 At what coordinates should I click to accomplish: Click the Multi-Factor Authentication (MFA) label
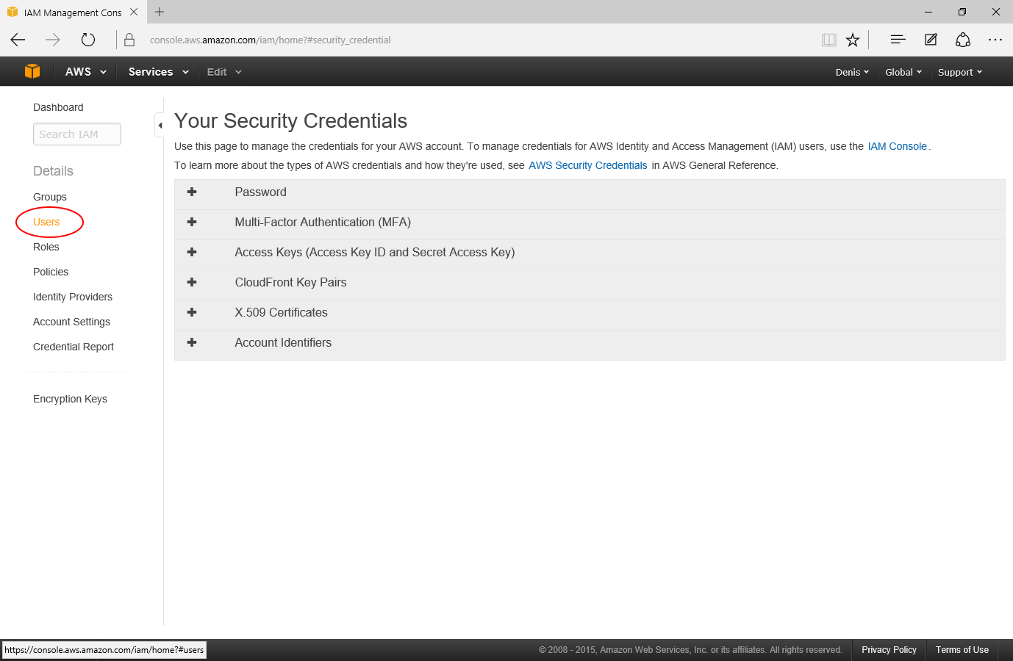coord(323,222)
